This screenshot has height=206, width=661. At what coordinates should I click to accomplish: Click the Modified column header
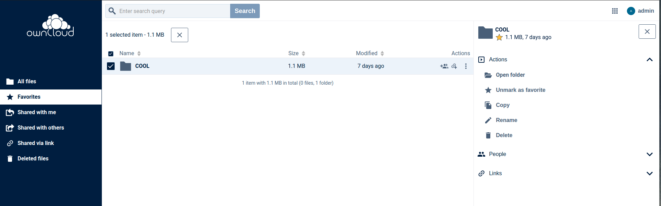366,53
